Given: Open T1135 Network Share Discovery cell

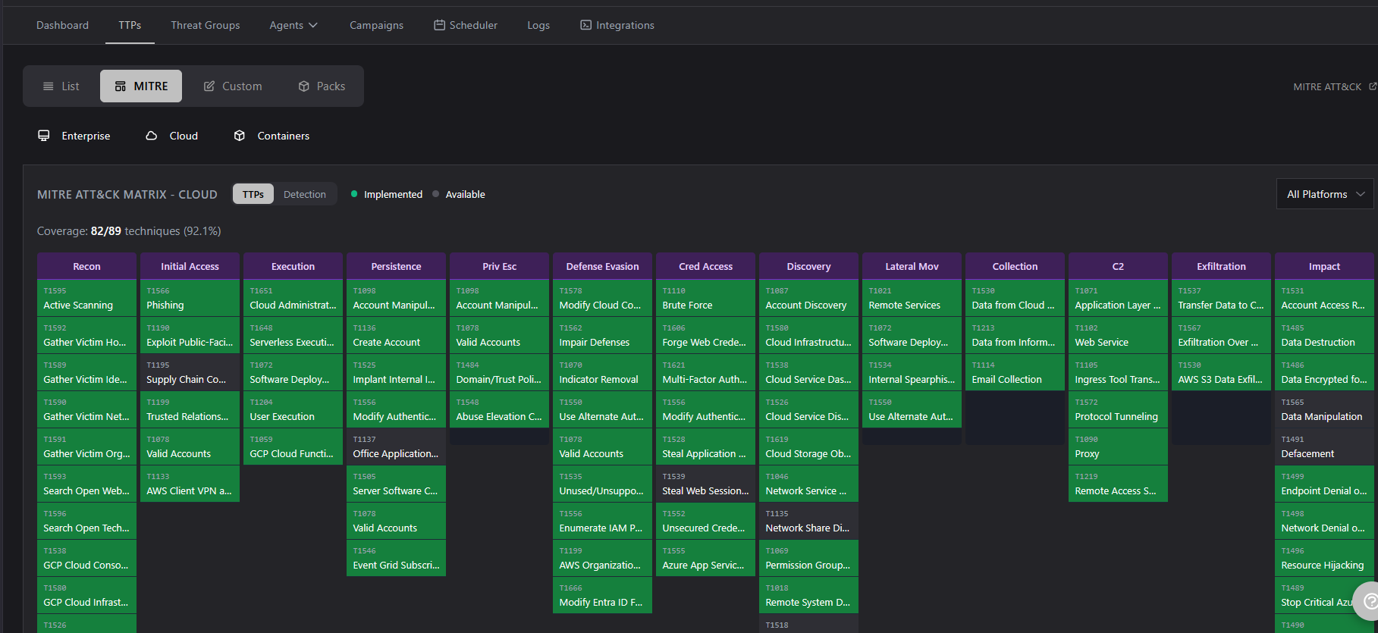Looking at the screenshot, I should pyautogui.click(x=808, y=521).
